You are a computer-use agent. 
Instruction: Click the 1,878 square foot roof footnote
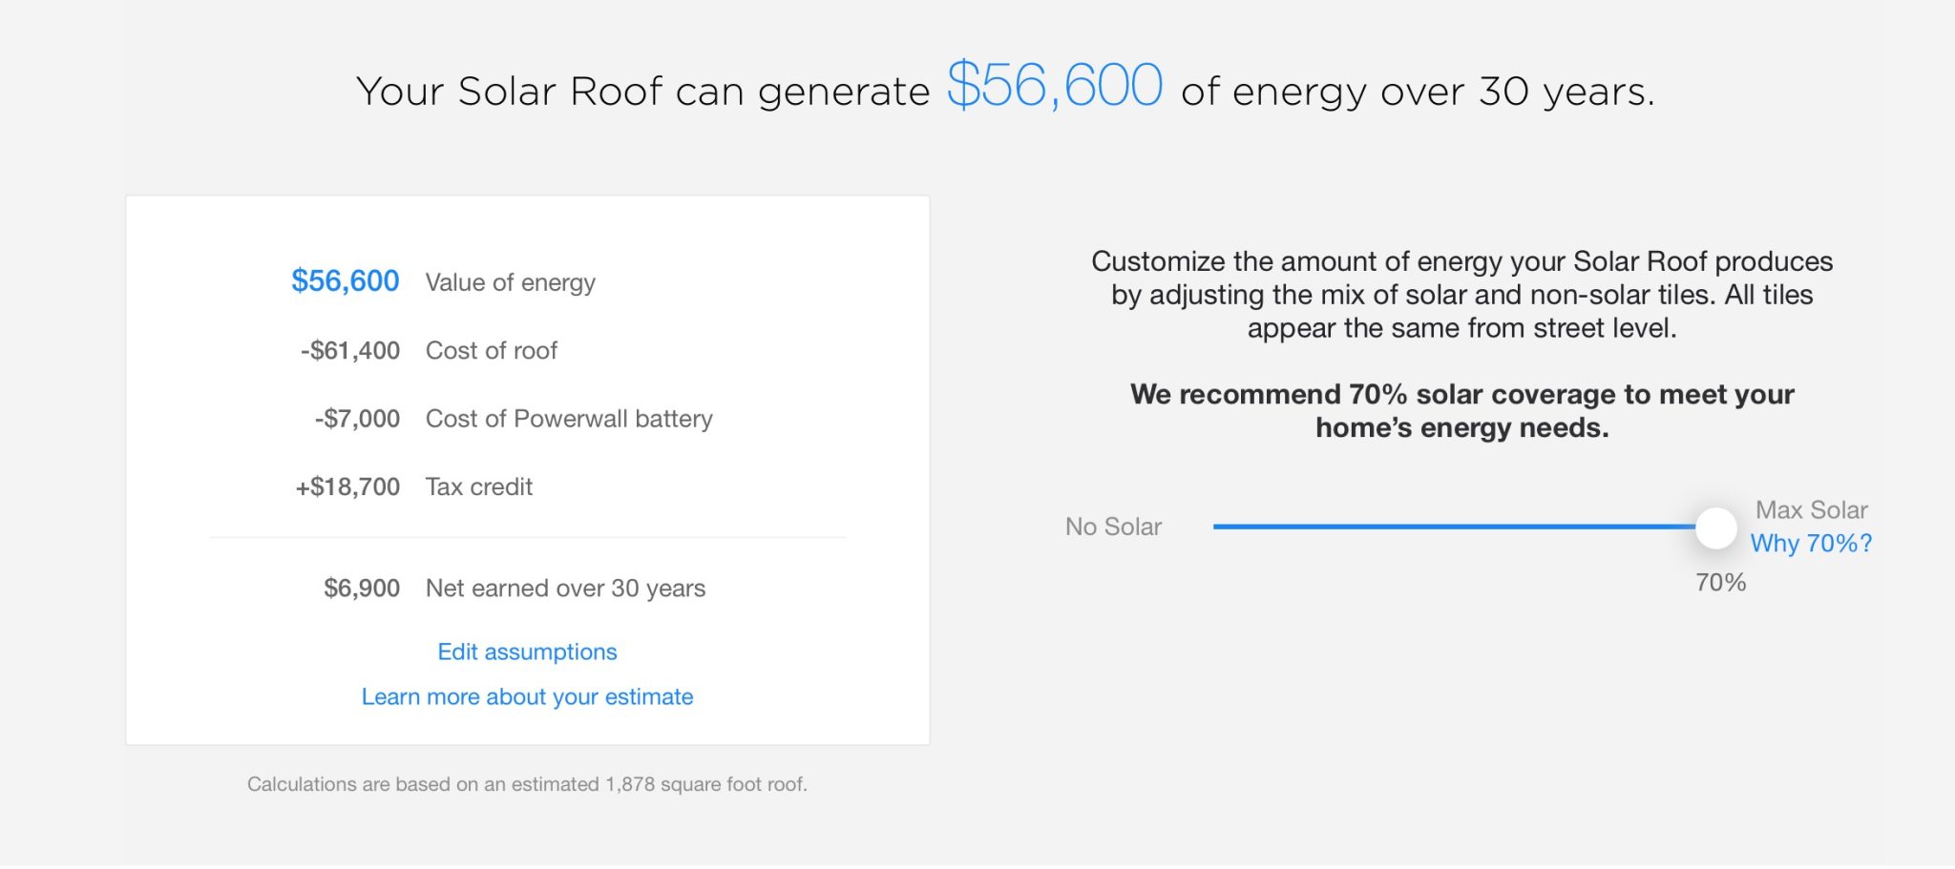click(x=527, y=784)
